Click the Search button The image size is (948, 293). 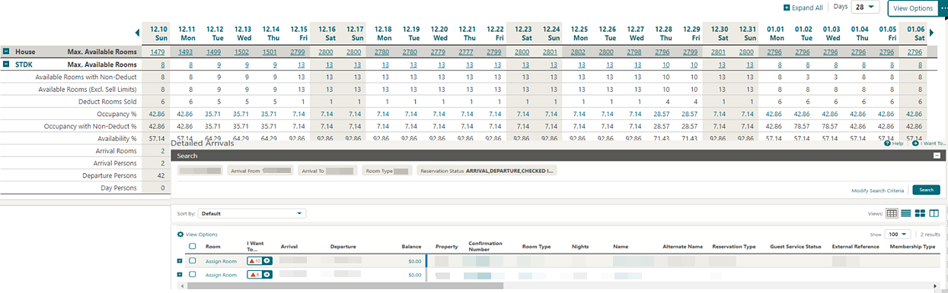point(926,190)
